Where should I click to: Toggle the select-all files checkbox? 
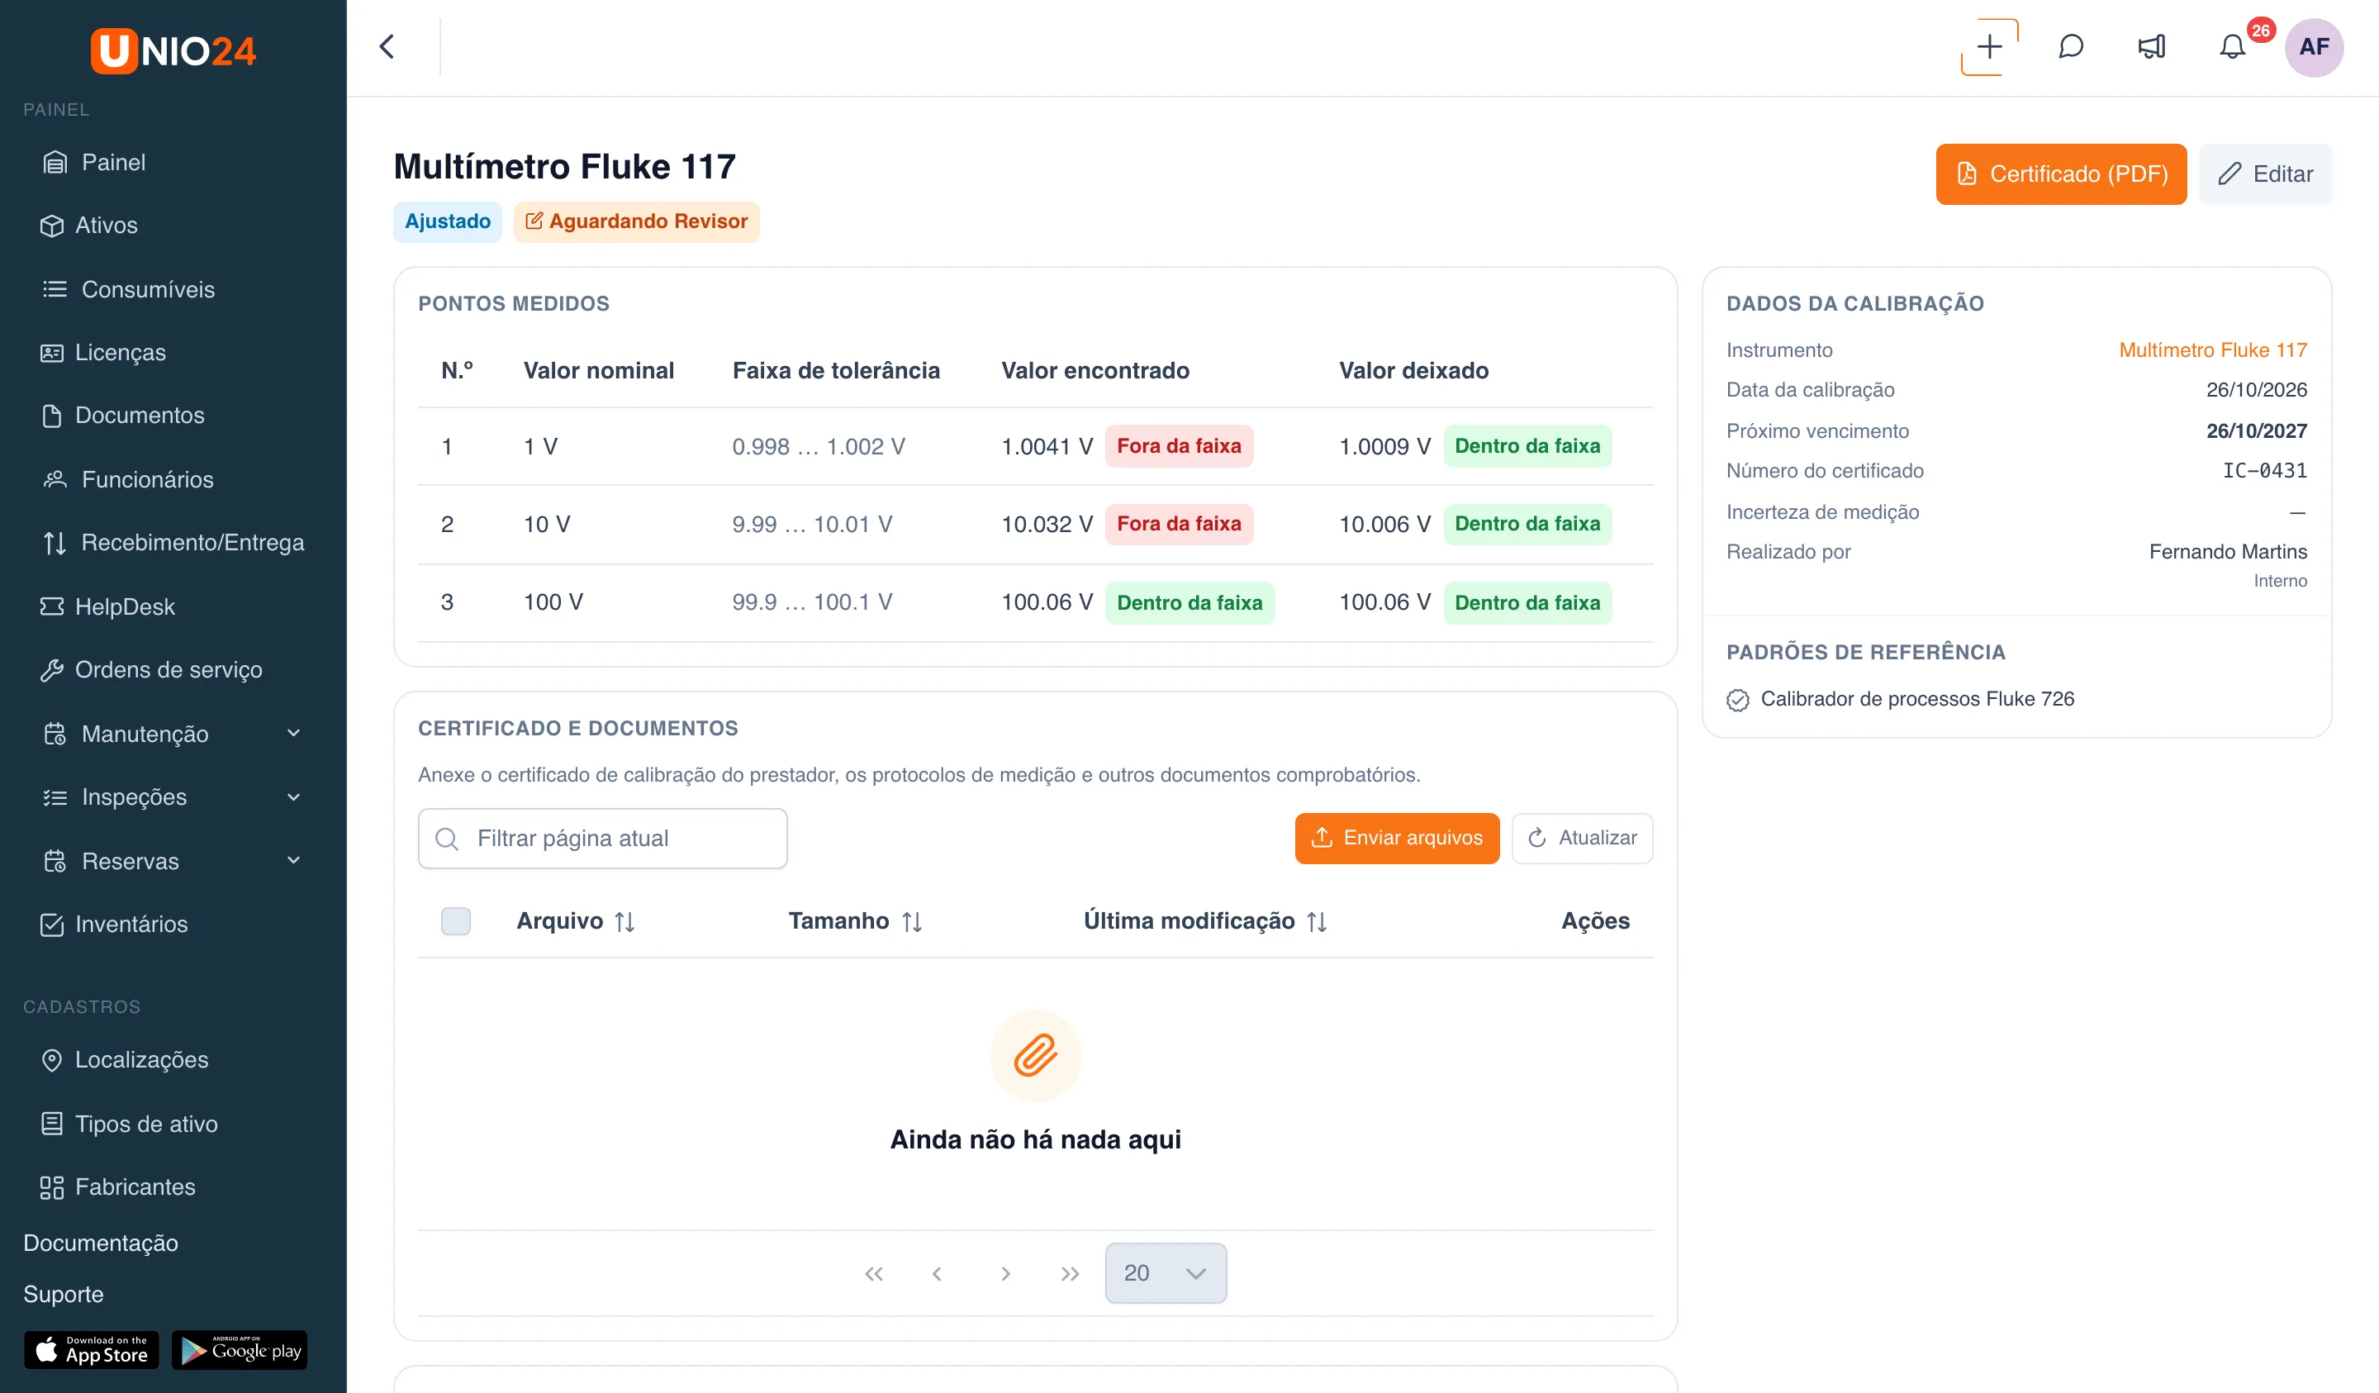pyautogui.click(x=456, y=920)
